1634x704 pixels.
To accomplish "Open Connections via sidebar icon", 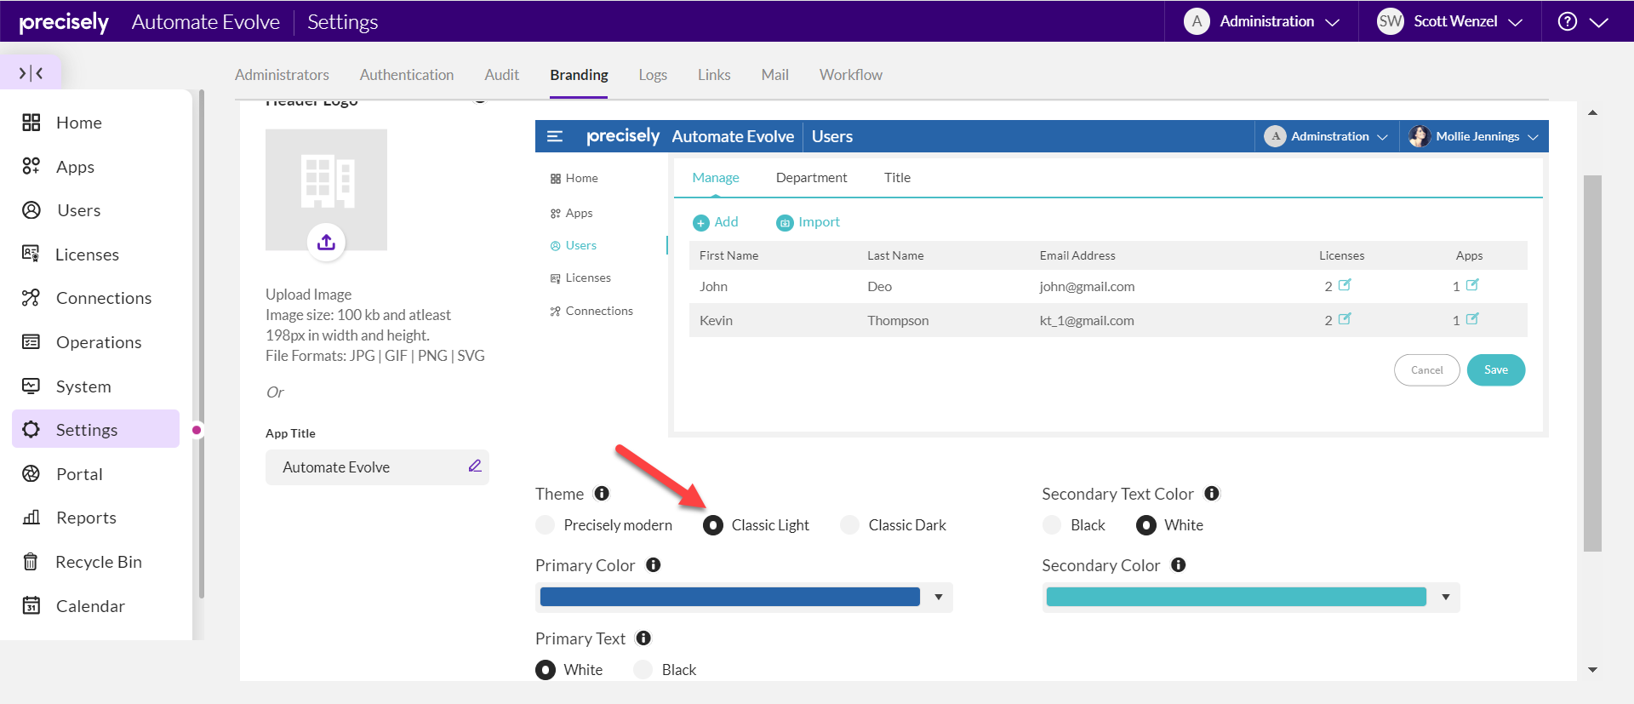I will tap(31, 298).
